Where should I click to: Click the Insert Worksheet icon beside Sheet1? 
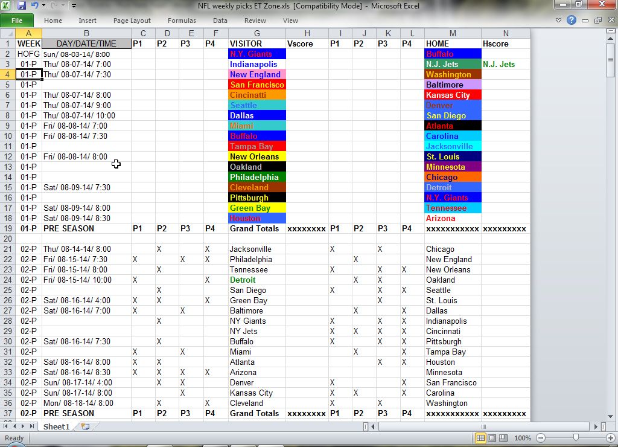[x=85, y=426]
